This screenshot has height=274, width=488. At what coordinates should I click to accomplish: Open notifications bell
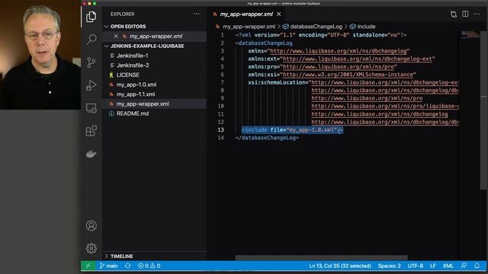point(477,266)
